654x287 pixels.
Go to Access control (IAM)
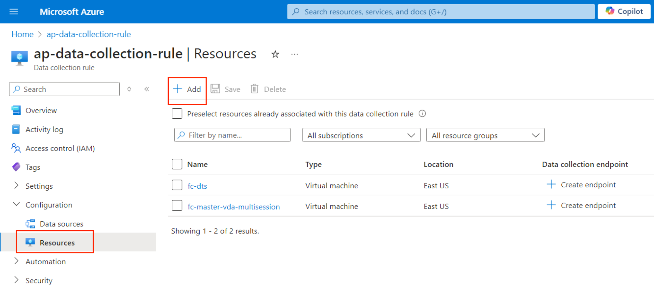[60, 148]
